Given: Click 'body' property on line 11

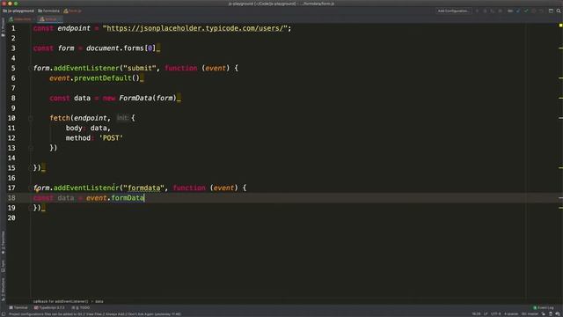Looking at the screenshot, I should click(x=74, y=128).
